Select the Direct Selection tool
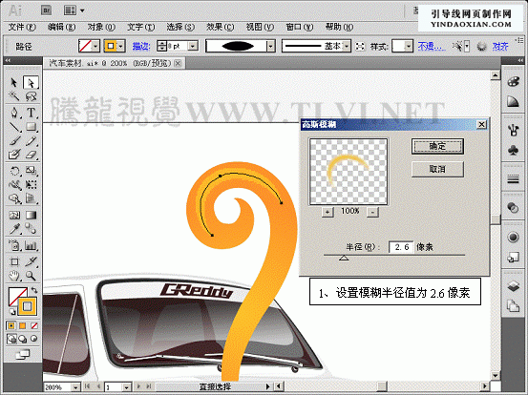 pyautogui.click(x=31, y=82)
